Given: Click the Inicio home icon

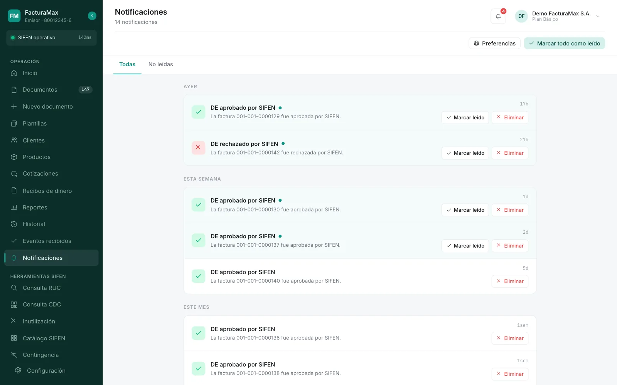Looking at the screenshot, I should click(x=14, y=73).
